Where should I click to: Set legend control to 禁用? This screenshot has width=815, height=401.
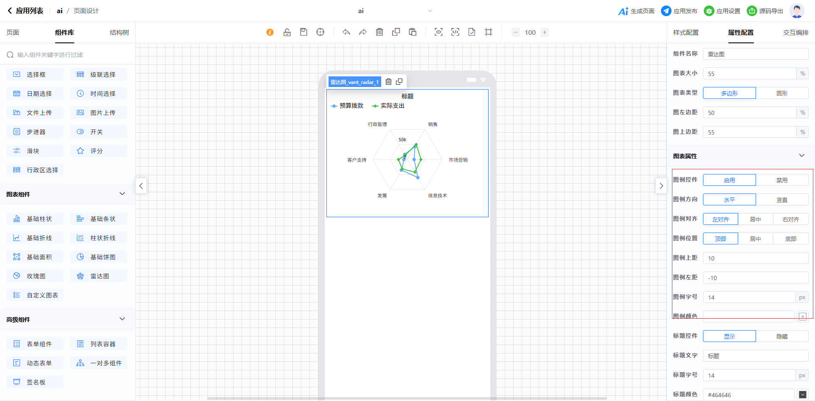[782, 180]
